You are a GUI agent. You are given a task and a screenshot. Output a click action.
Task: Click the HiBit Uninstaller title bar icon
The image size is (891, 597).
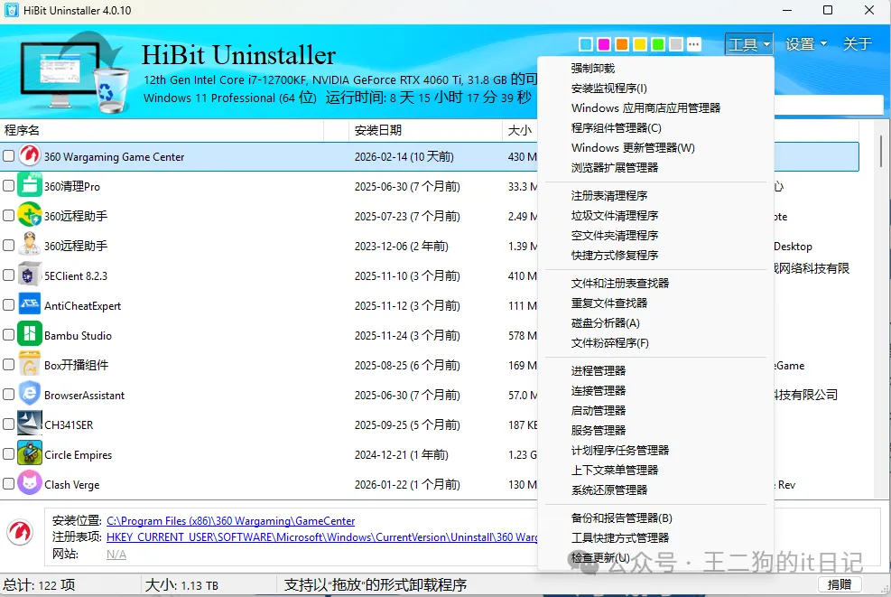12,10
